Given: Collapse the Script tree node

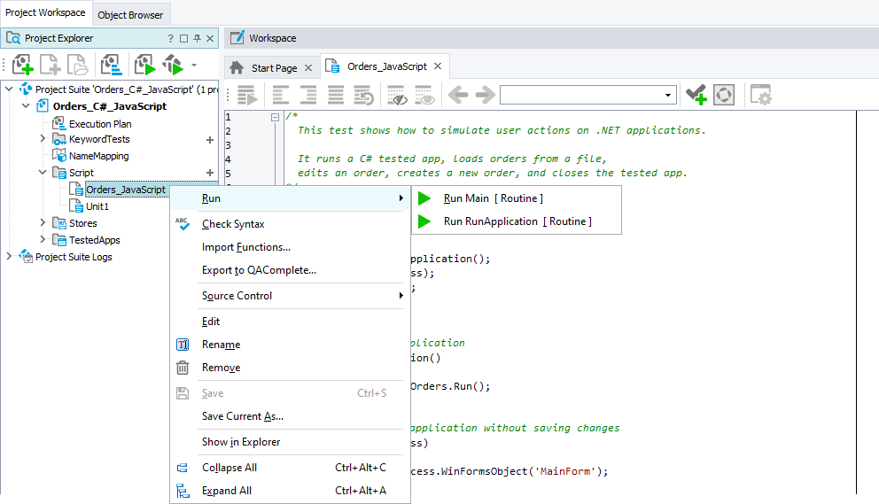Looking at the screenshot, I should (43, 173).
